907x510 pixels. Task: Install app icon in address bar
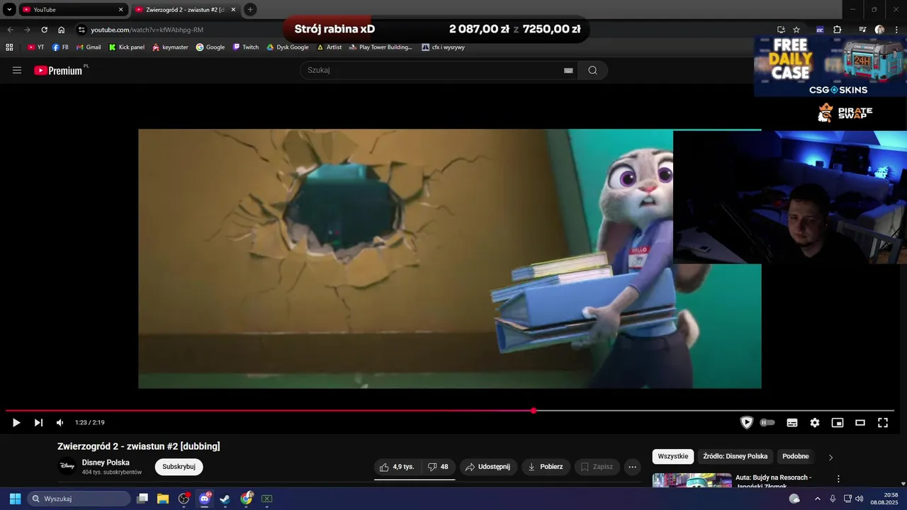click(781, 30)
